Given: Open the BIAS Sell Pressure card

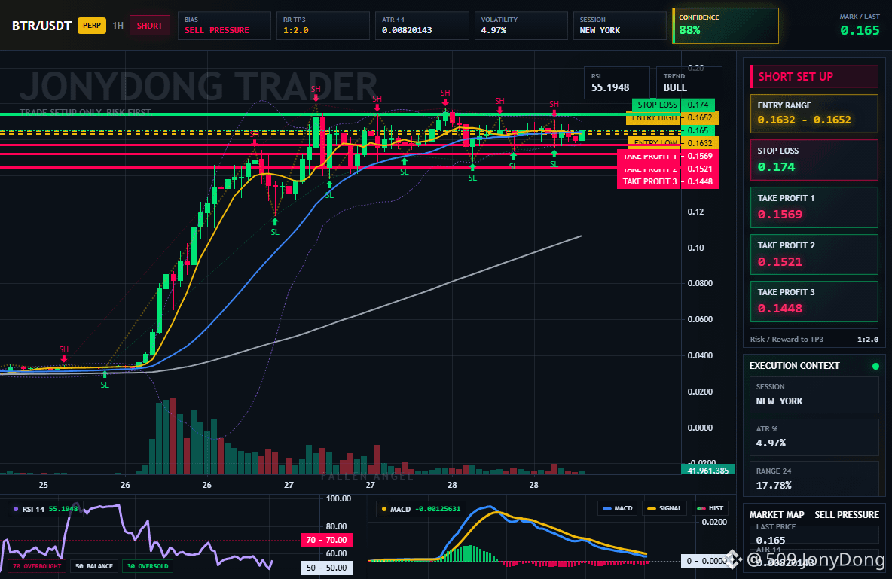Looking at the screenshot, I should (225, 26).
